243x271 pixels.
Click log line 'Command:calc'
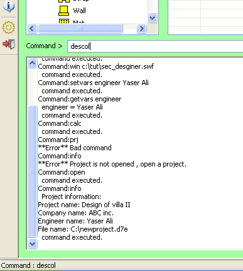(x=60, y=123)
